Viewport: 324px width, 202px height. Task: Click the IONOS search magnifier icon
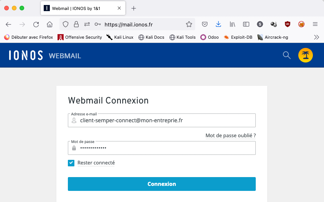(286, 55)
